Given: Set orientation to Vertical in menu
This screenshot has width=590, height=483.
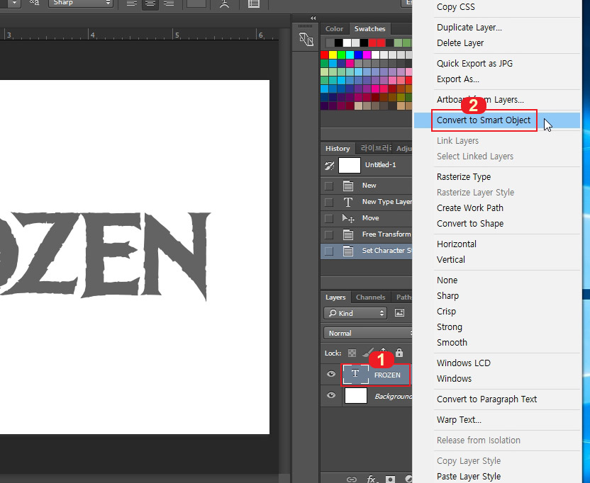Looking at the screenshot, I should (451, 260).
